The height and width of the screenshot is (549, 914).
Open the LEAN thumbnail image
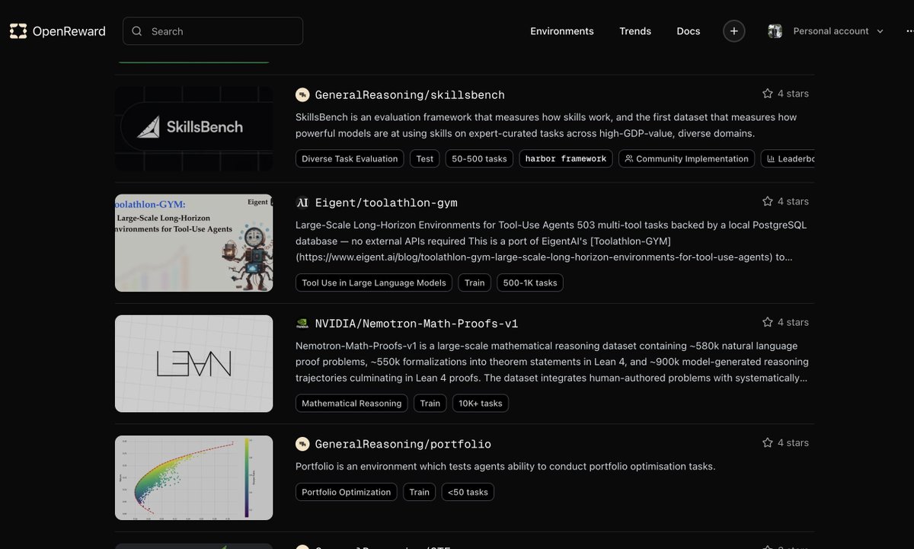(194, 363)
